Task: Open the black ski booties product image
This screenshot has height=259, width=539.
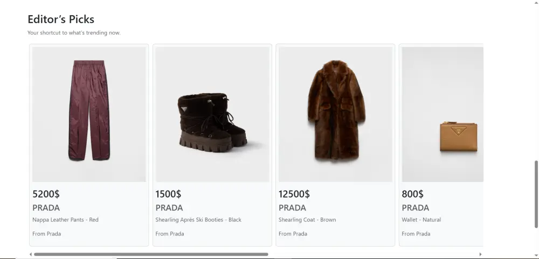Action: click(x=212, y=114)
